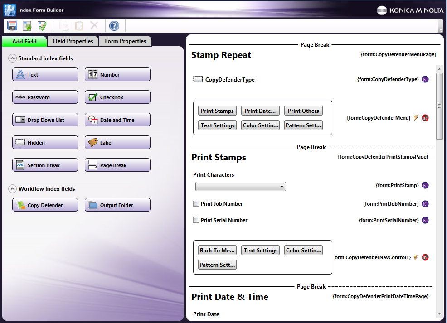
Task: Click the validate form checkmark icon
Action: [x=42, y=26]
